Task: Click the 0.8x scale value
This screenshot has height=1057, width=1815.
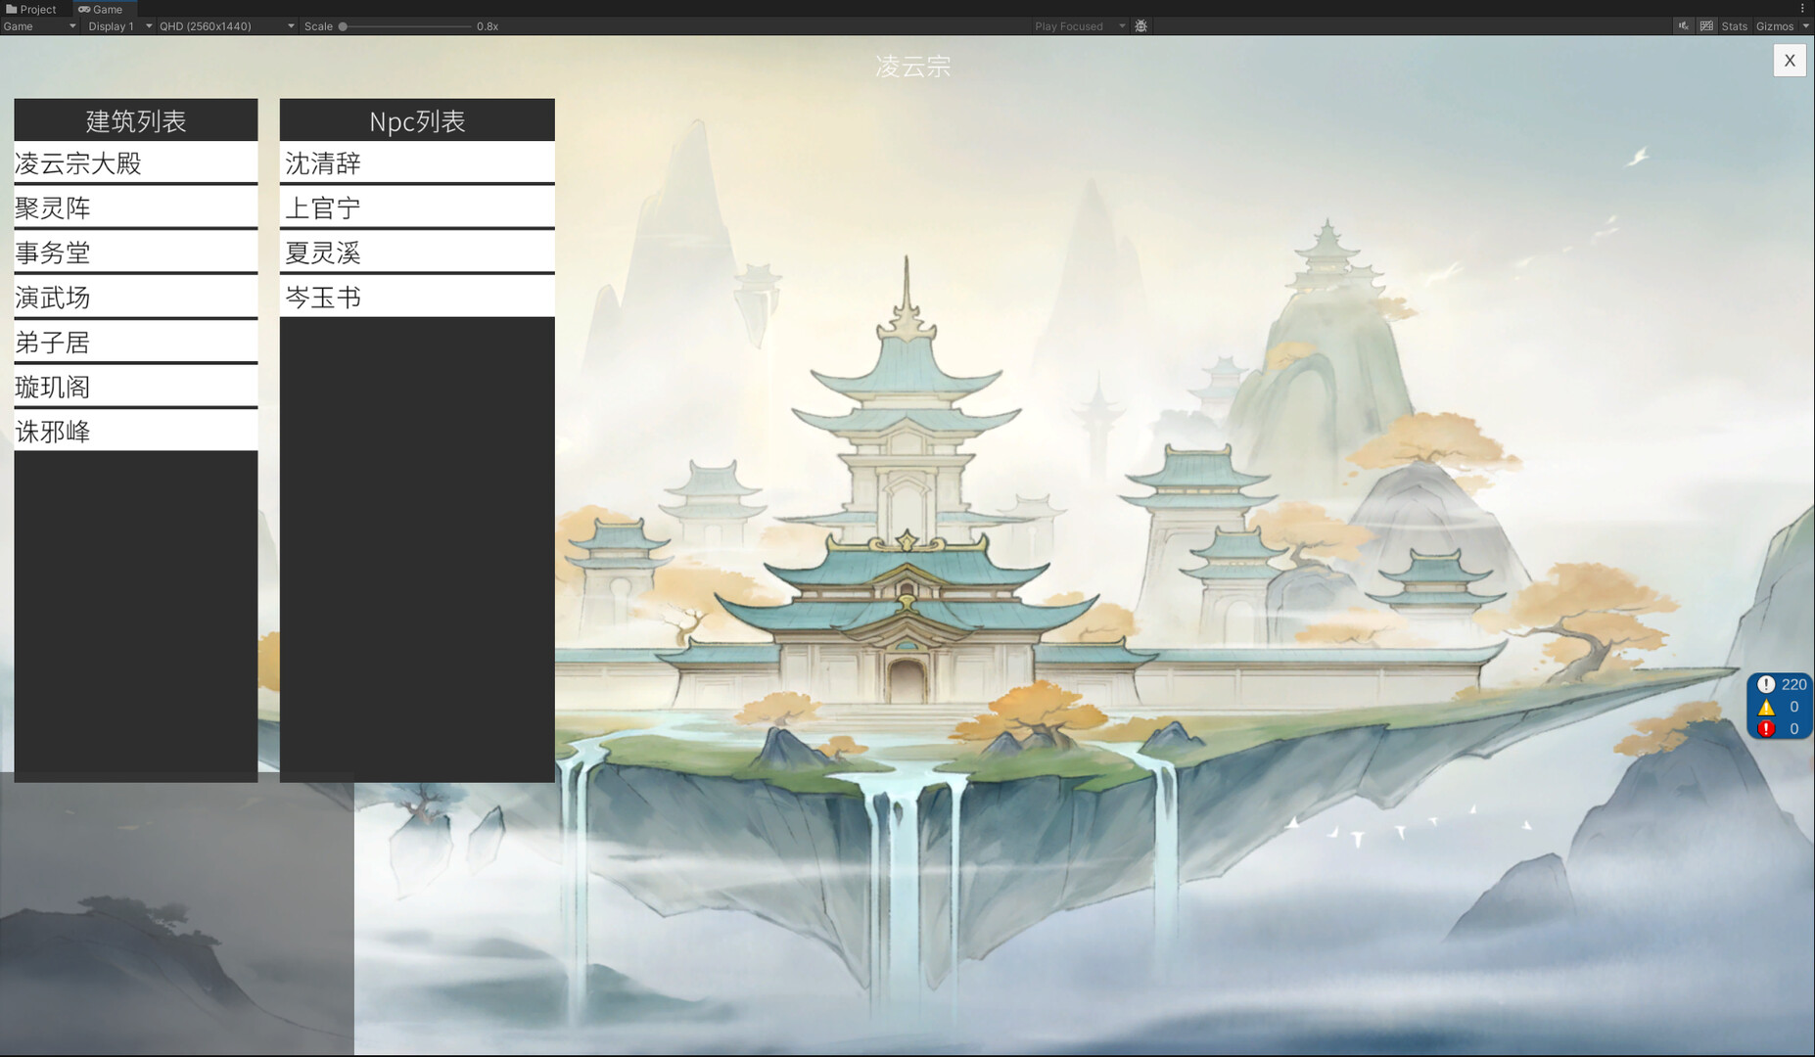Action: 488,26
